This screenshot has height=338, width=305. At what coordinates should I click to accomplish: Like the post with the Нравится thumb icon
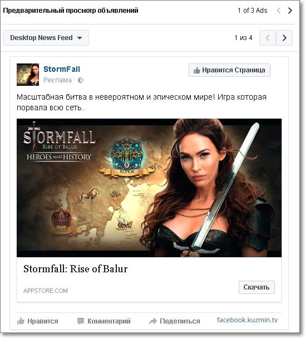21,321
